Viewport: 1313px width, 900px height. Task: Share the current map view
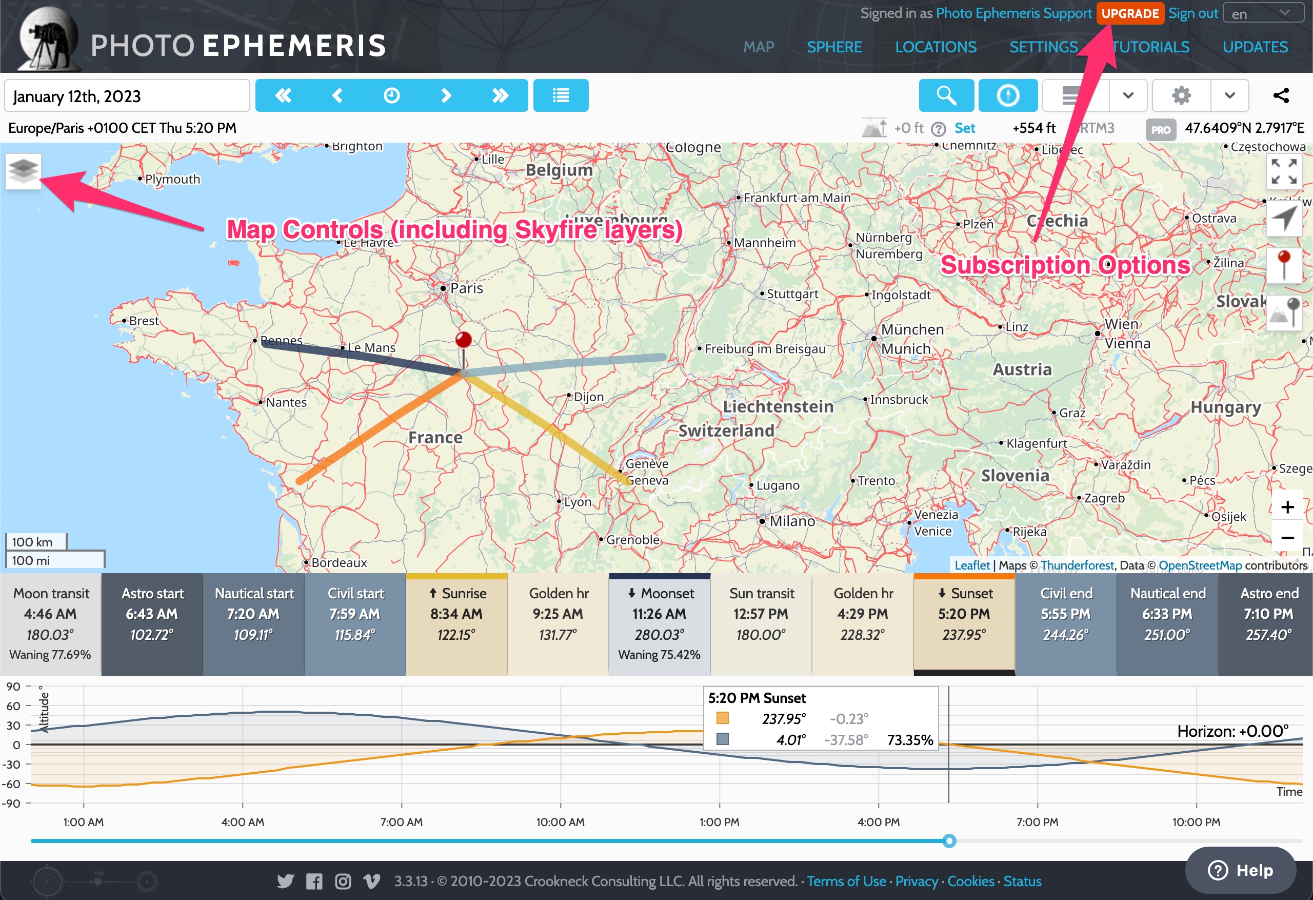(x=1281, y=95)
